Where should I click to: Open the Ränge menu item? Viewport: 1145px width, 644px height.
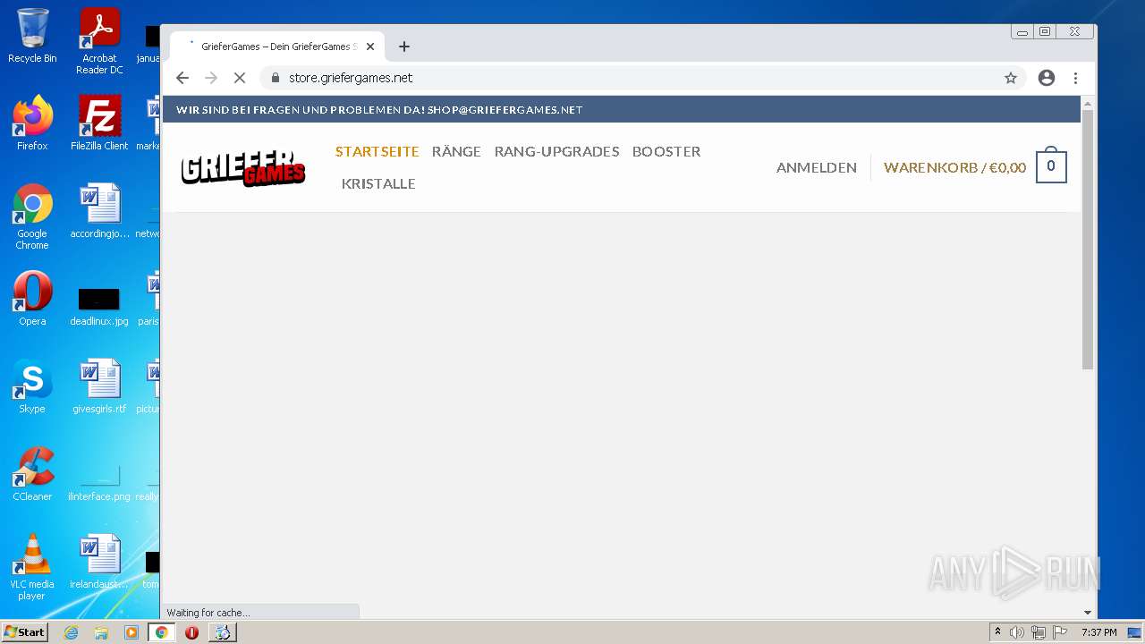click(456, 151)
